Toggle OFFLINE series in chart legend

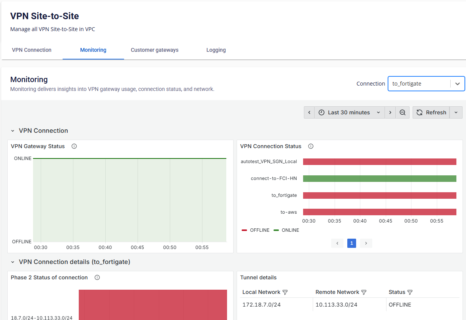255,230
